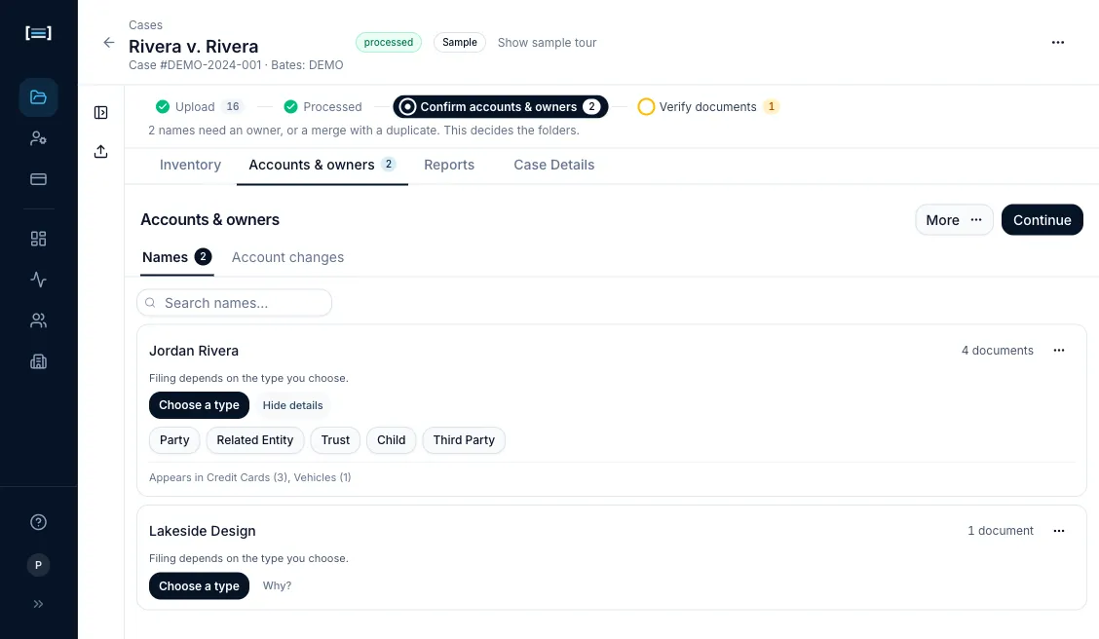
Task: Click the Rivera v. Rivera case title
Action: [194, 46]
